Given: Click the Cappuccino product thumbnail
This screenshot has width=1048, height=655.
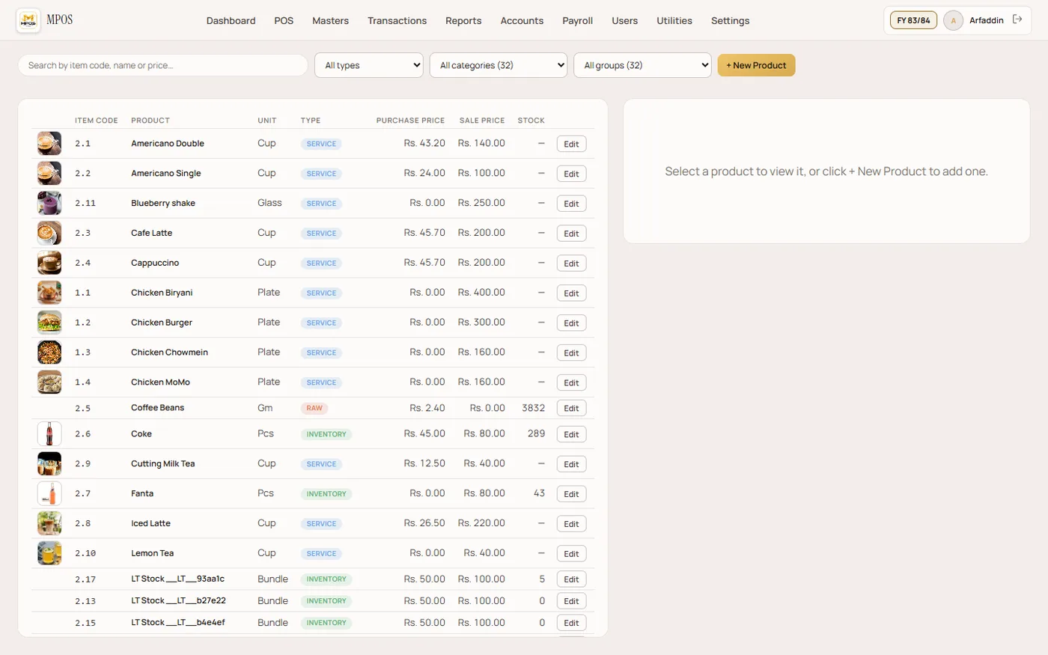Looking at the screenshot, I should (x=49, y=263).
